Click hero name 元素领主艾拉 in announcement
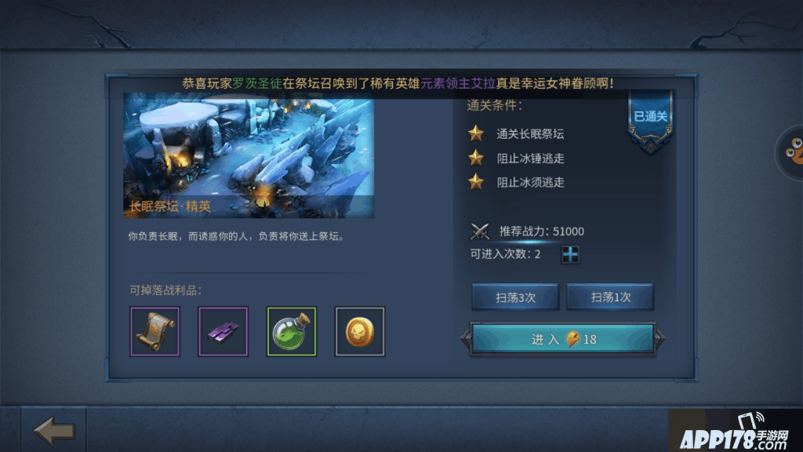The image size is (803, 452). click(458, 83)
